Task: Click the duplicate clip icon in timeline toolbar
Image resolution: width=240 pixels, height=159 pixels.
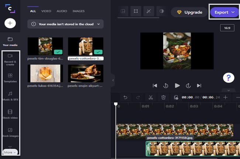Action: (x=176, y=97)
